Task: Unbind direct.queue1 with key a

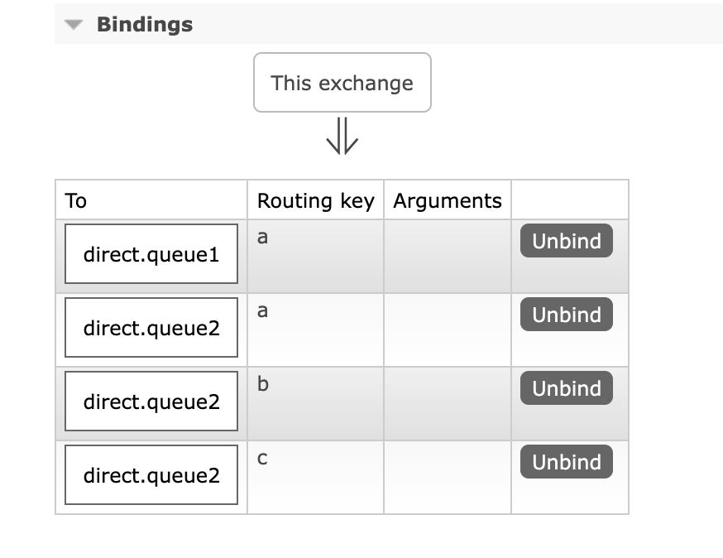Action: pos(566,241)
